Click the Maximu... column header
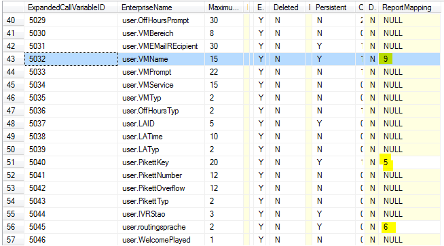Image resolution: width=444 pixels, height=246 pixels. pyautogui.click(x=224, y=7)
